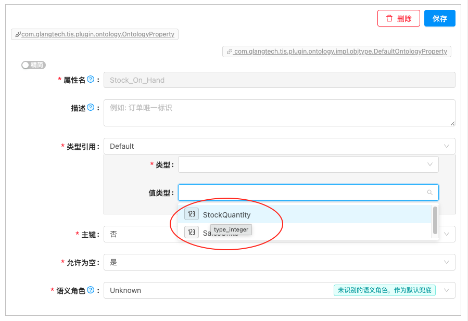468x321 pixels.
Task: Click into the 描述 text area
Action: click(x=280, y=113)
